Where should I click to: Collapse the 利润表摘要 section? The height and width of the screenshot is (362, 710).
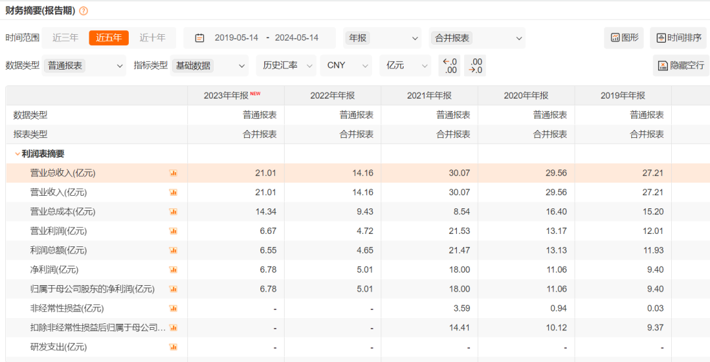pos(17,154)
